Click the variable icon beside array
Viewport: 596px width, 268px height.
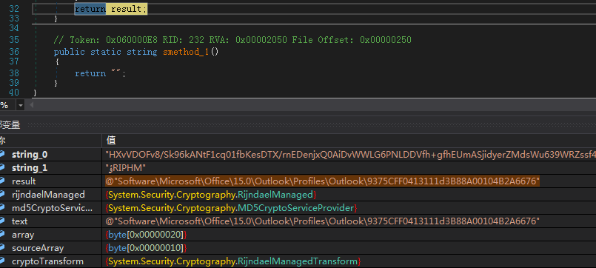(x=2, y=234)
